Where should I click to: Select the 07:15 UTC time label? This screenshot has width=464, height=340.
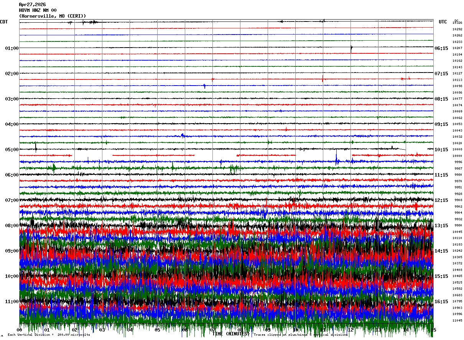pyautogui.click(x=441, y=74)
